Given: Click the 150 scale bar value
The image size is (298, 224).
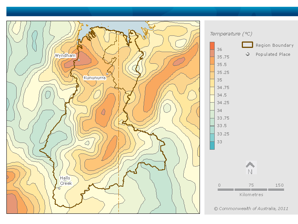Looking at the screenshot, I should pos(279,185).
